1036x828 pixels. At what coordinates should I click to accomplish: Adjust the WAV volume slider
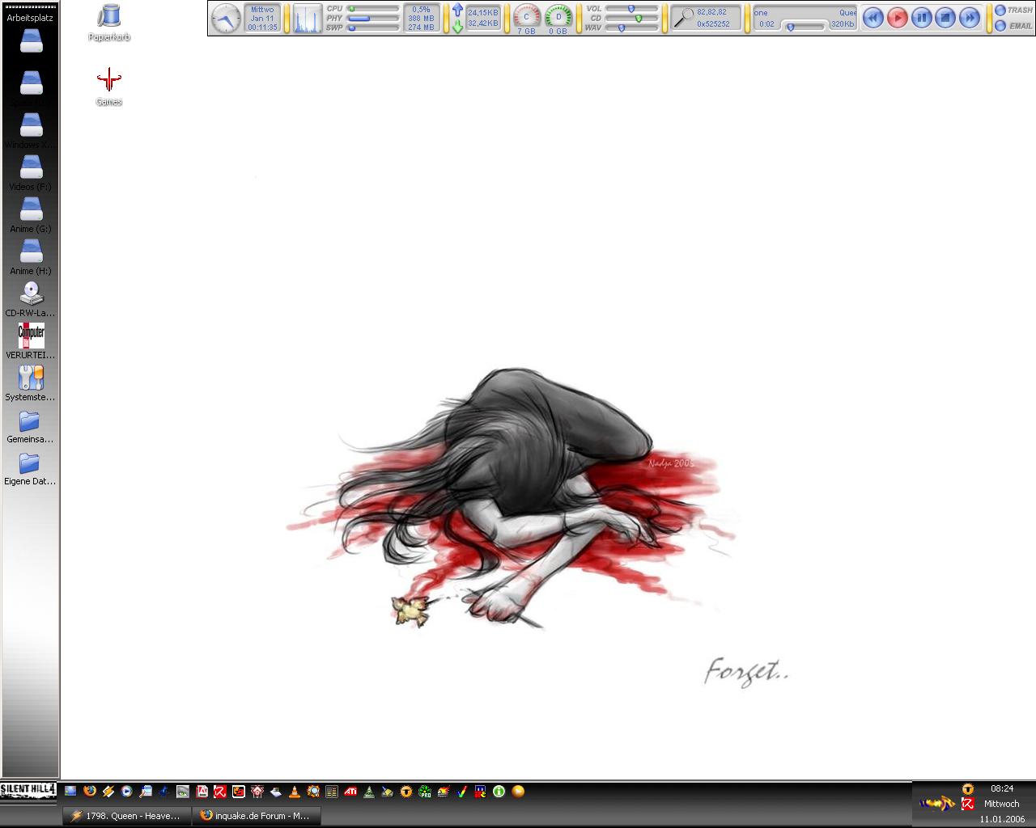click(x=632, y=27)
